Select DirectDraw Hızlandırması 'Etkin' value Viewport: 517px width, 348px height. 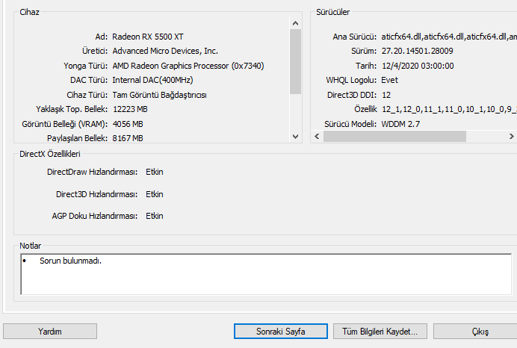click(x=155, y=172)
